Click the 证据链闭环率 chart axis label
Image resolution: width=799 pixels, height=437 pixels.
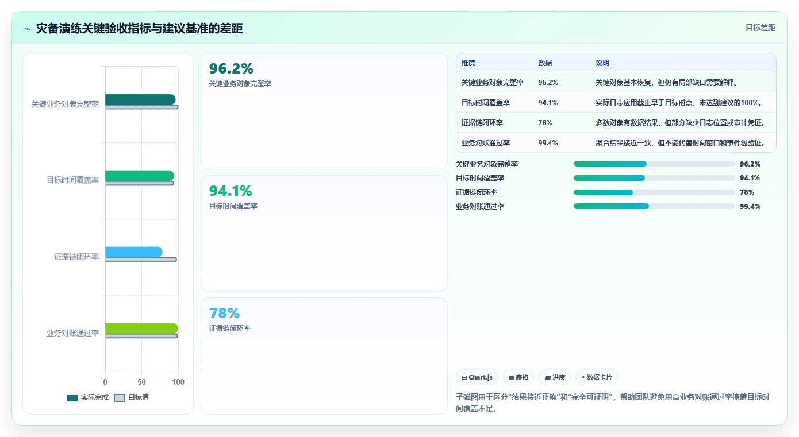click(x=76, y=257)
